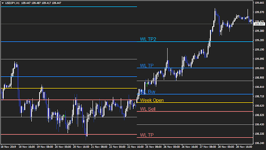Click the 20 Nov 00:00 time label
266x150 pixels.
[63, 147]
